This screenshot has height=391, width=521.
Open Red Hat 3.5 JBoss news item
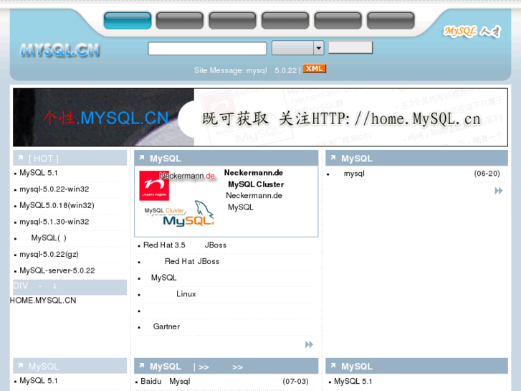coord(185,245)
